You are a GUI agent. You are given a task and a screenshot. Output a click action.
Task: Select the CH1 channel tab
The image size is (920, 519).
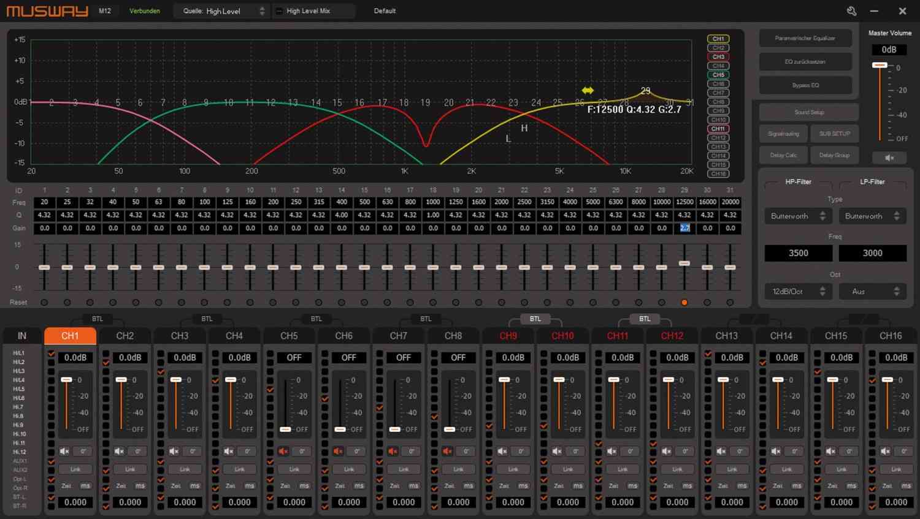[x=70, y=336]
